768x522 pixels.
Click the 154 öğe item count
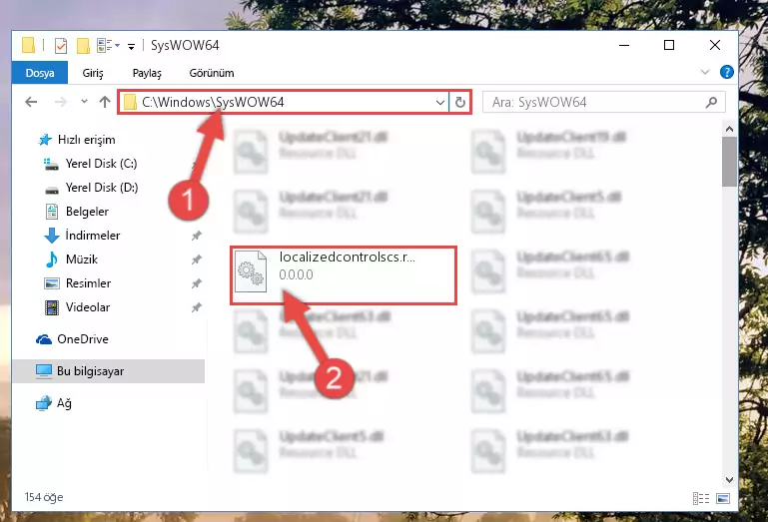(x=44, y=497)
